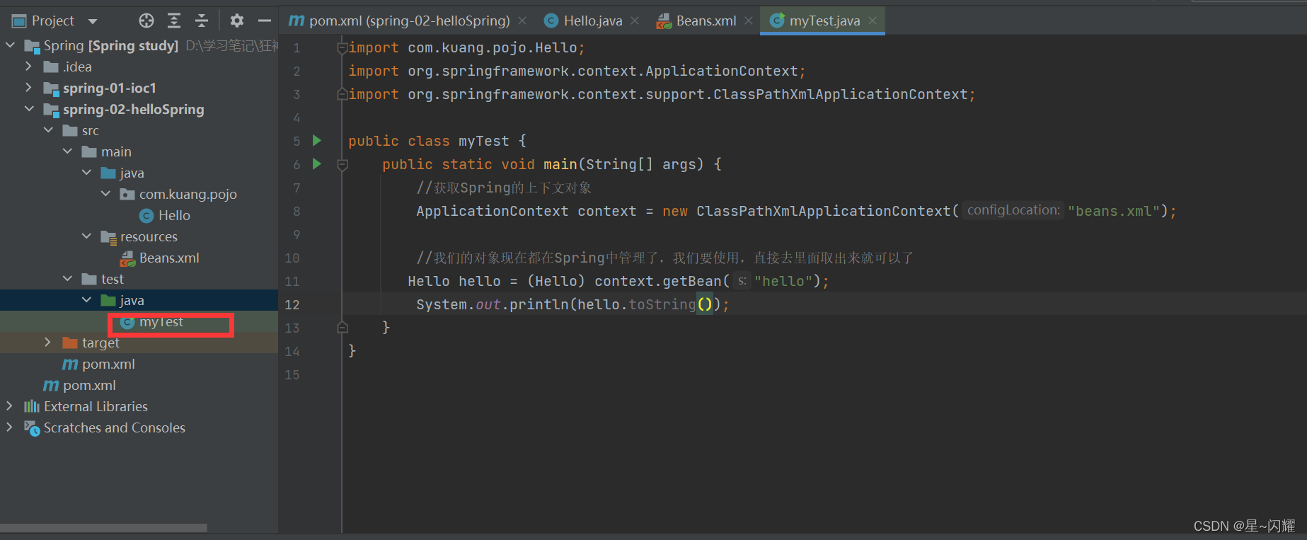The image size is (1307, 540).
Task: Click the Project panel horizontal scrollbar
Action: pos(104,527)
